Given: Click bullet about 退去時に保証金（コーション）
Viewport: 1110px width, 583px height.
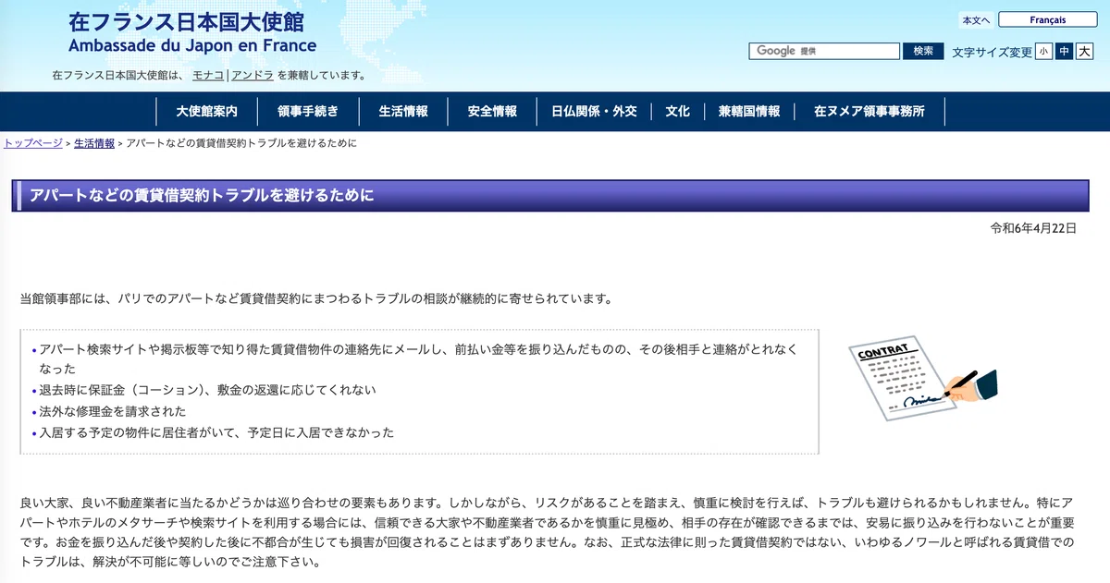Looking at the screenshot, I should 208,390.
